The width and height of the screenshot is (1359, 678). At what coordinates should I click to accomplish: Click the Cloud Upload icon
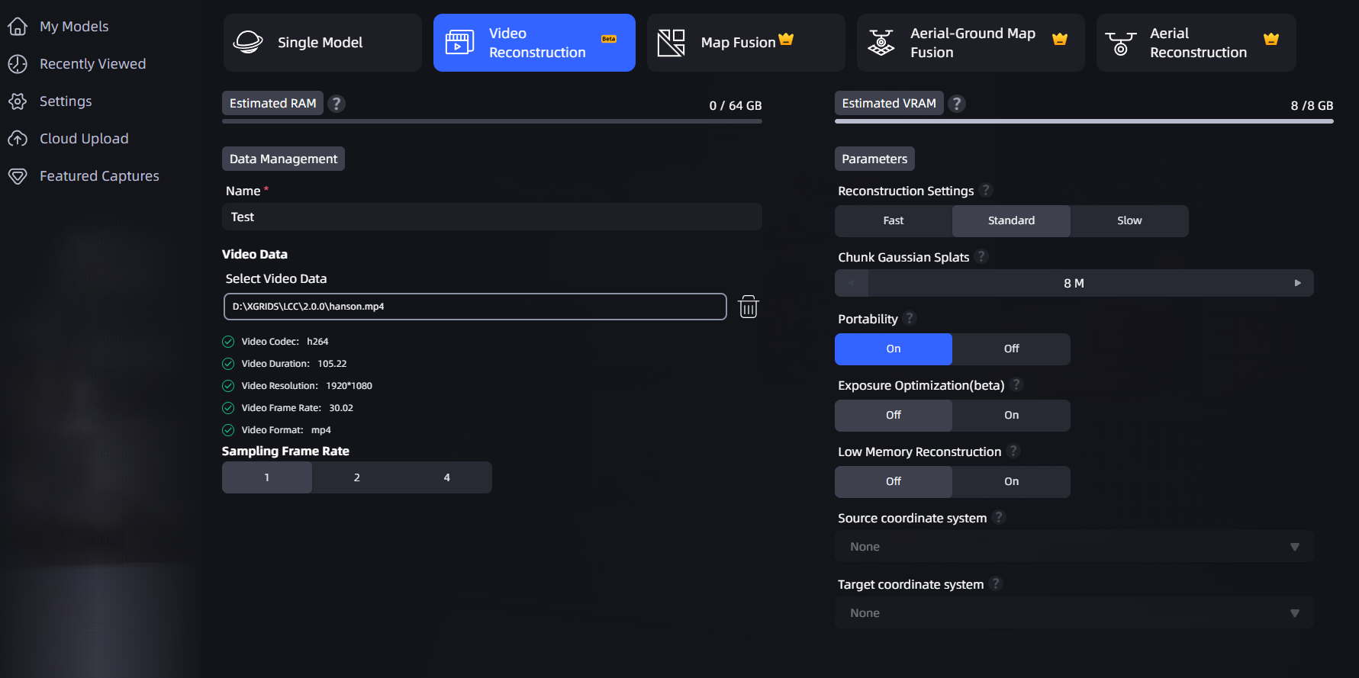pos(18,139)
